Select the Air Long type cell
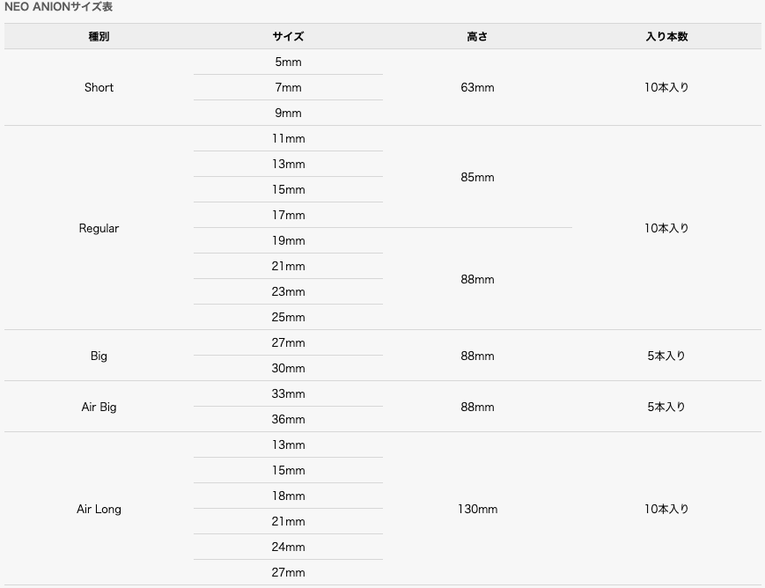765x588 pixels. point(99,509)
